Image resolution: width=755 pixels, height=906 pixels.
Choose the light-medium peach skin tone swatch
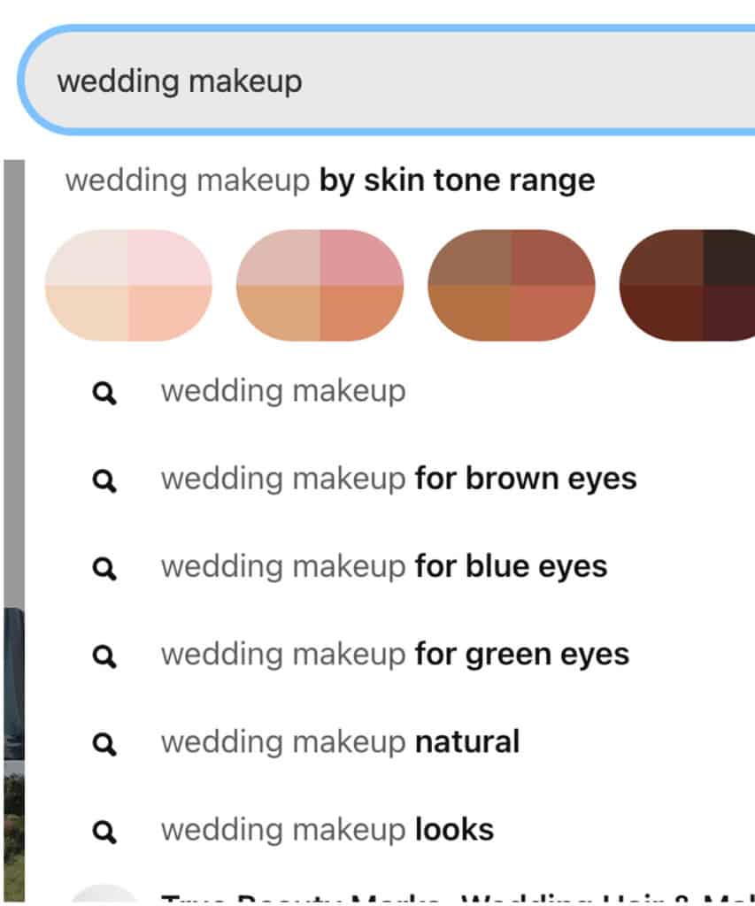[320, 285]
